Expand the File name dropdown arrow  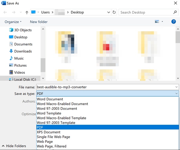[176, 87]
